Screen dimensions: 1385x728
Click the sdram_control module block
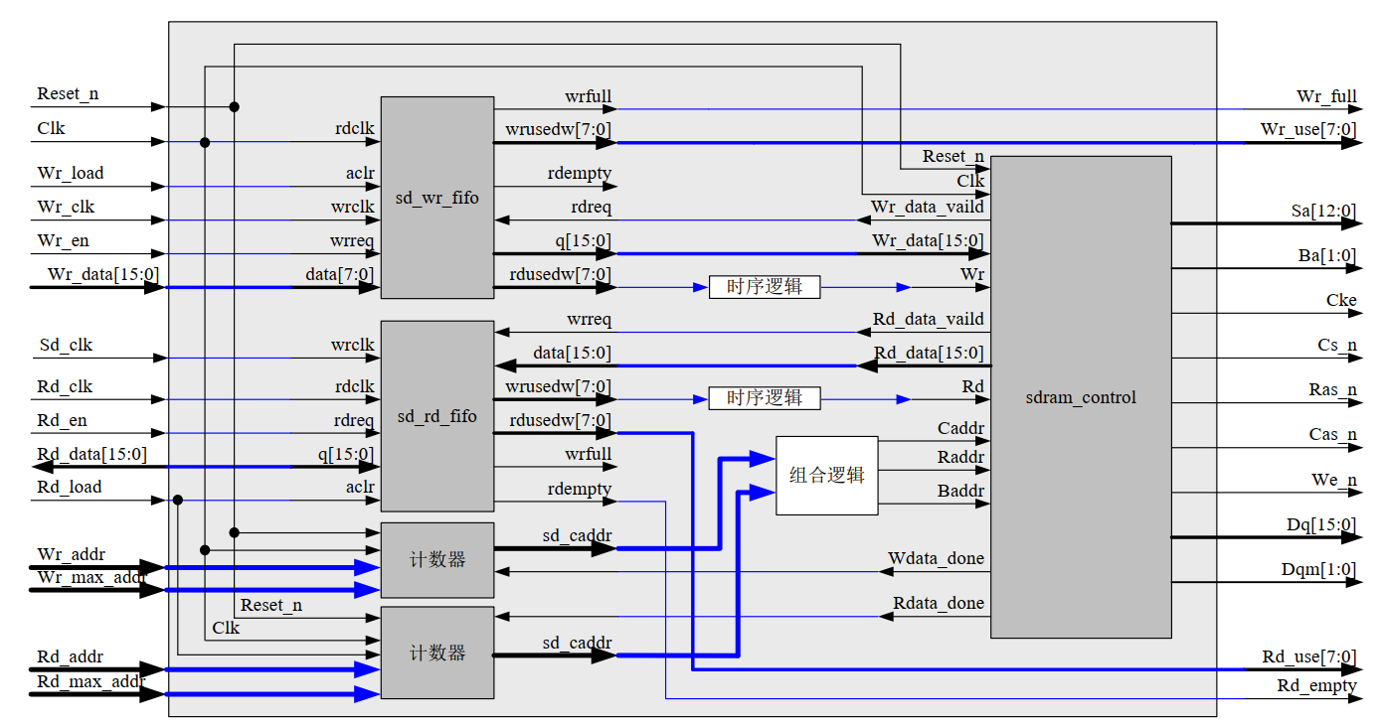point(1081,397)
